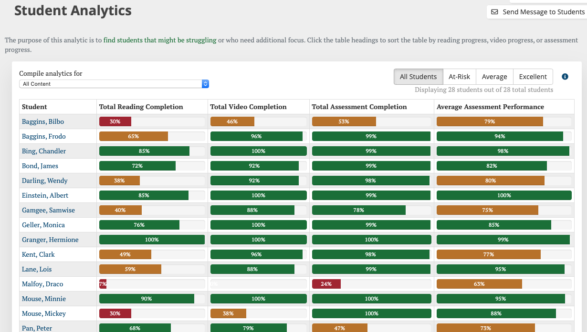Click Hermione Granger's 100% reading bar
Image resolution: width=587 pixels, height=332 pixels.
click(152, 240)
